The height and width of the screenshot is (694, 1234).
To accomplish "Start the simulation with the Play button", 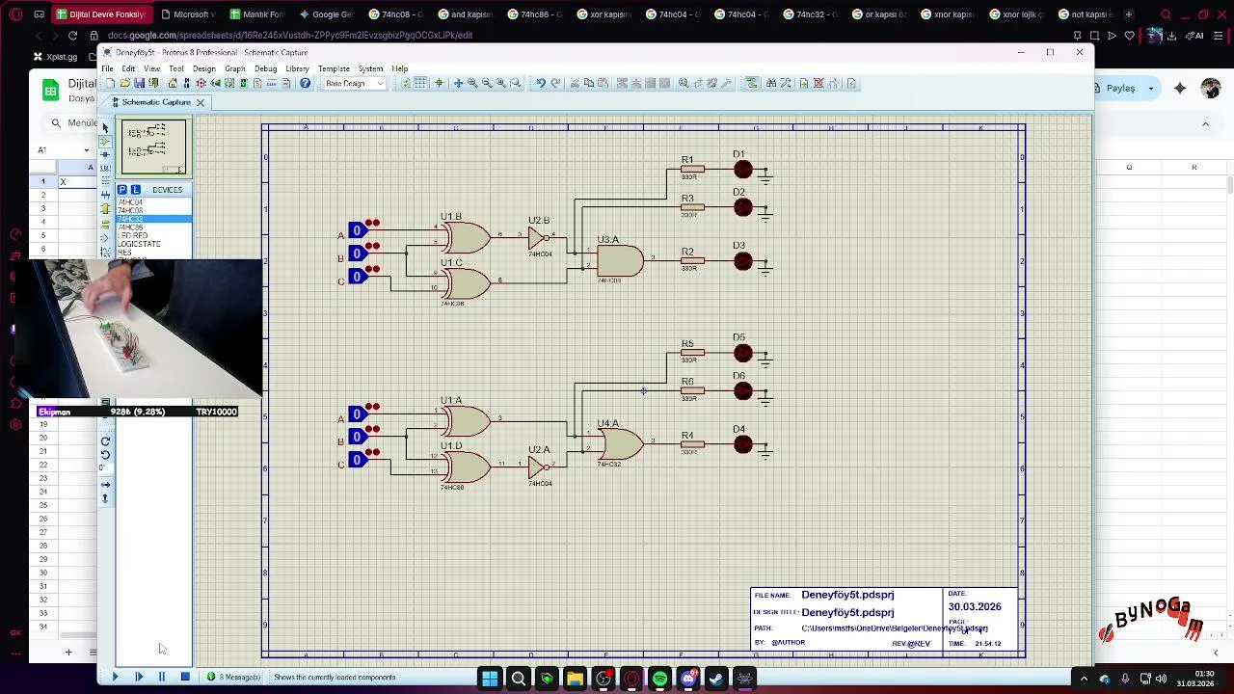I will click(115, 677).
